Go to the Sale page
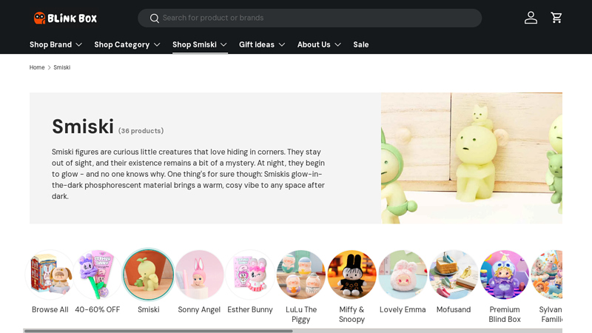 coord(361,44)
